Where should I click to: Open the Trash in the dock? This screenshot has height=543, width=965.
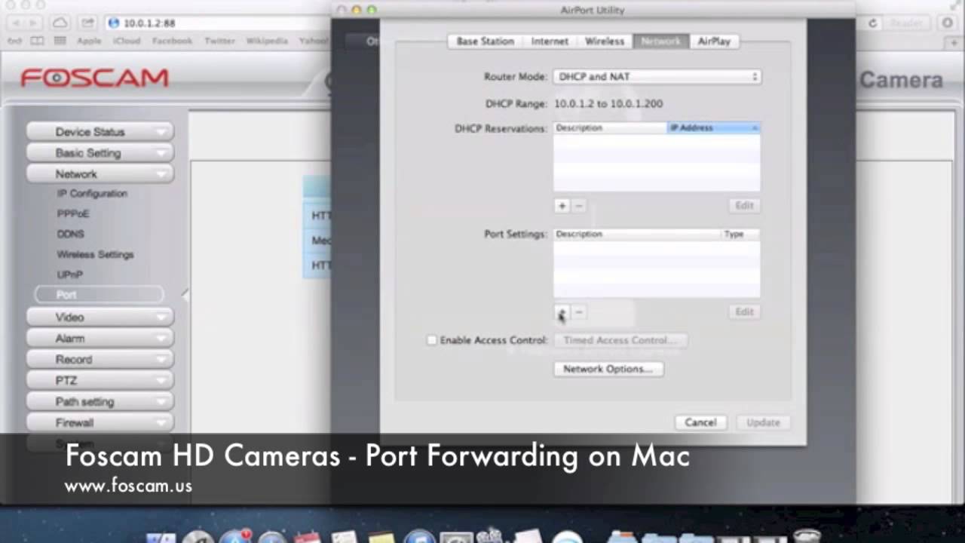pos(807,536)
